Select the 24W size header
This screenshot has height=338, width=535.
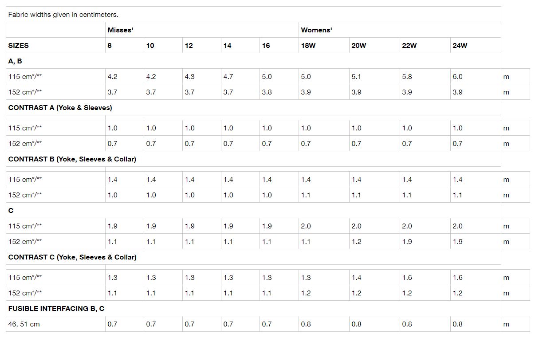(x=460, y=46)
